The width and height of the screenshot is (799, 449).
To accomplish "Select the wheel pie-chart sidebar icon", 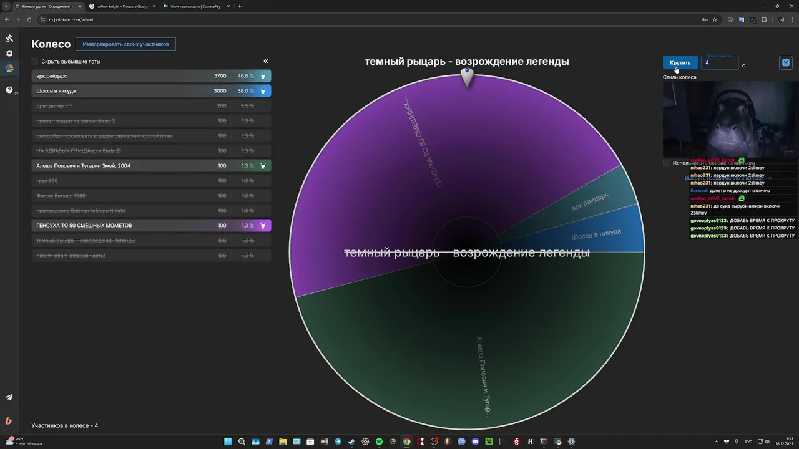I will tap(9, 69).
